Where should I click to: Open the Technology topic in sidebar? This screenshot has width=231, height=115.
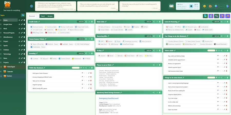tap(7, 54)
